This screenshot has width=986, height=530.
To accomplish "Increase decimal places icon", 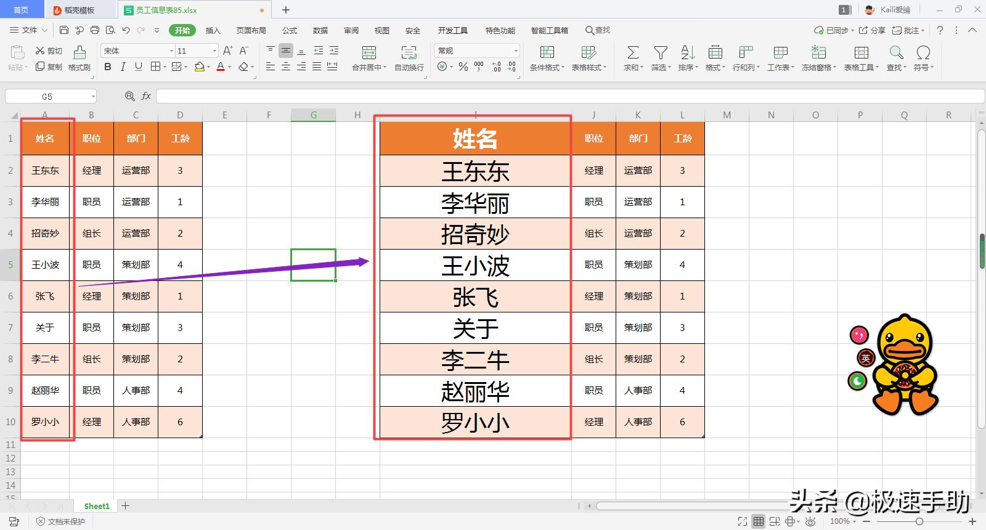I will [x=496, y=67].
